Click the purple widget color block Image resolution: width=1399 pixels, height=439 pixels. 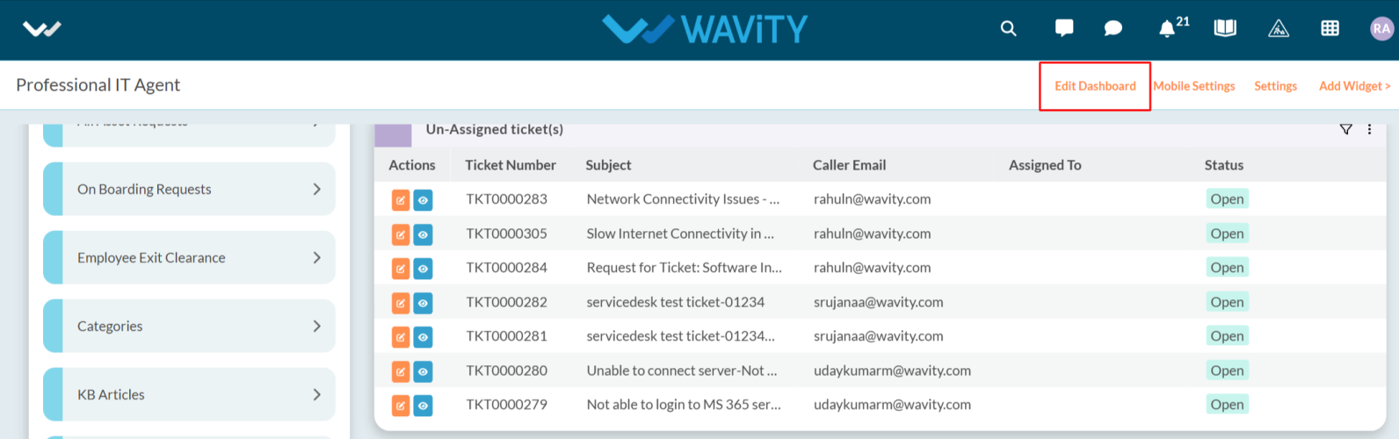[393, 134]
